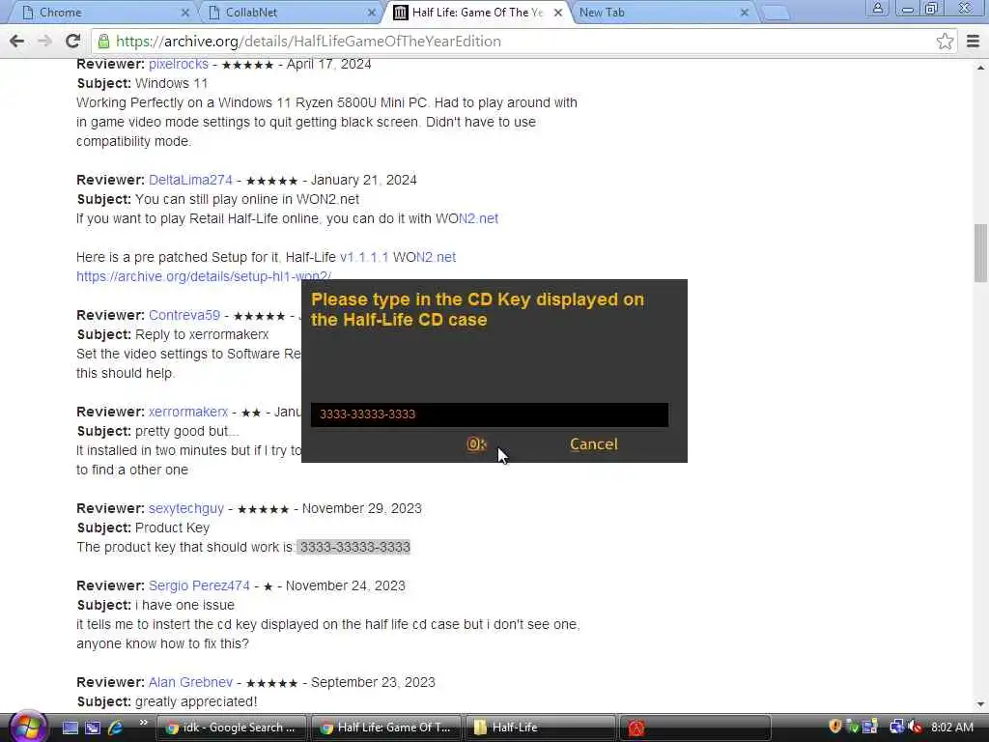Viewport: 989px width, 742px height.
Task: Switch to the red Half-Life game taskbar button
Action: coord(694,728)
